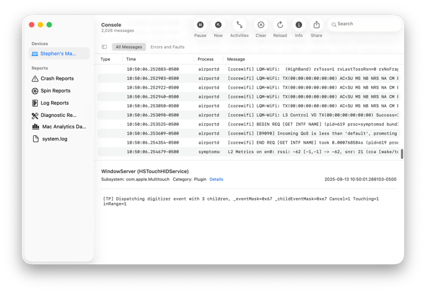Jump to latest messages with Now
Image resolution: width=426 pixels, height=293 pixels.
[218, 25]
